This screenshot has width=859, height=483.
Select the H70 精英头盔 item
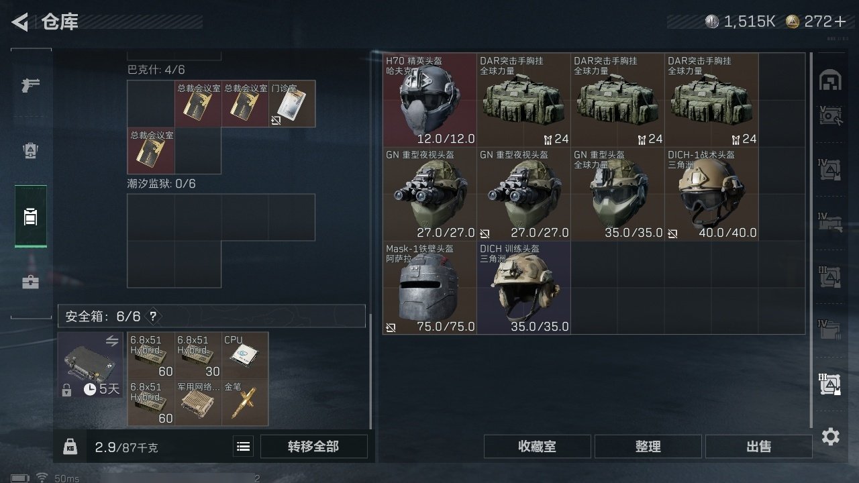(x=430, y=100)
